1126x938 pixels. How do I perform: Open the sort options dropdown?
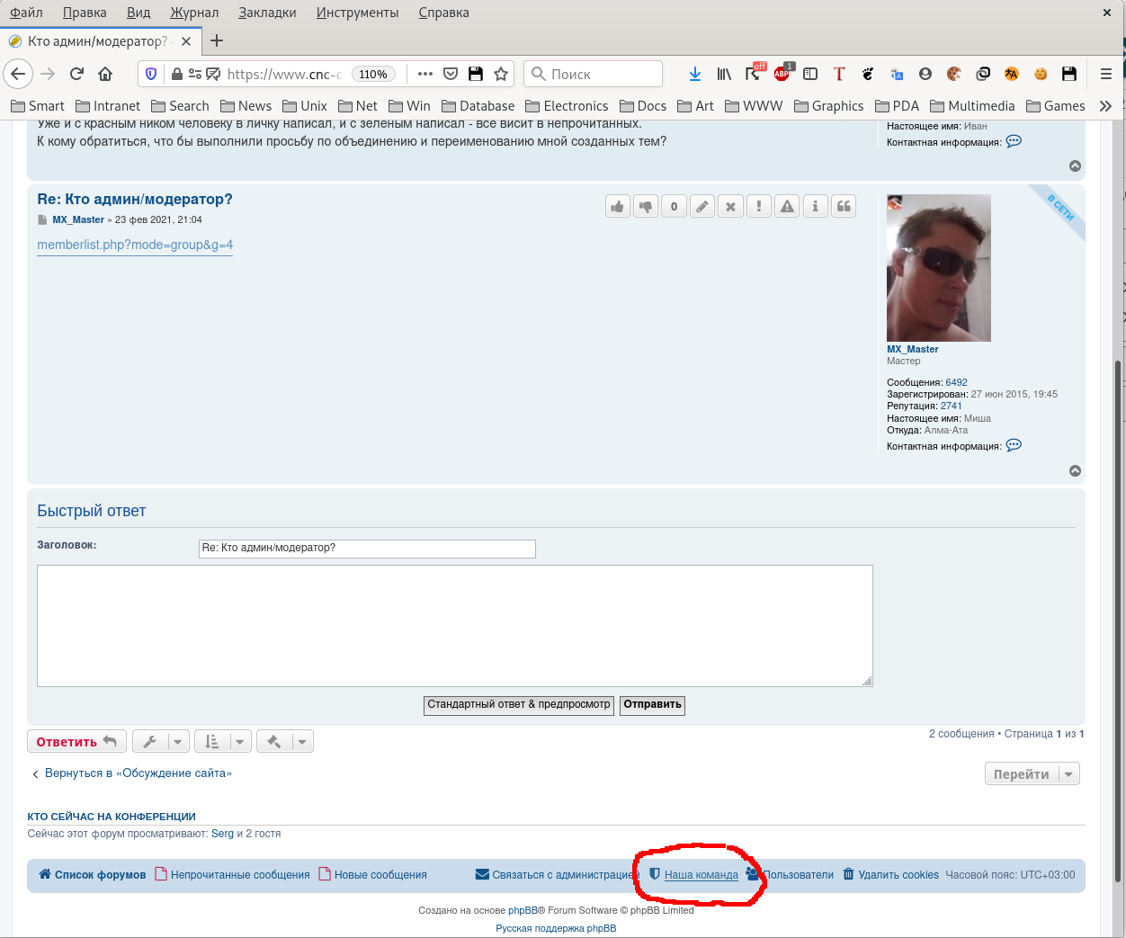pyautogui.click(x=222, y=741)
